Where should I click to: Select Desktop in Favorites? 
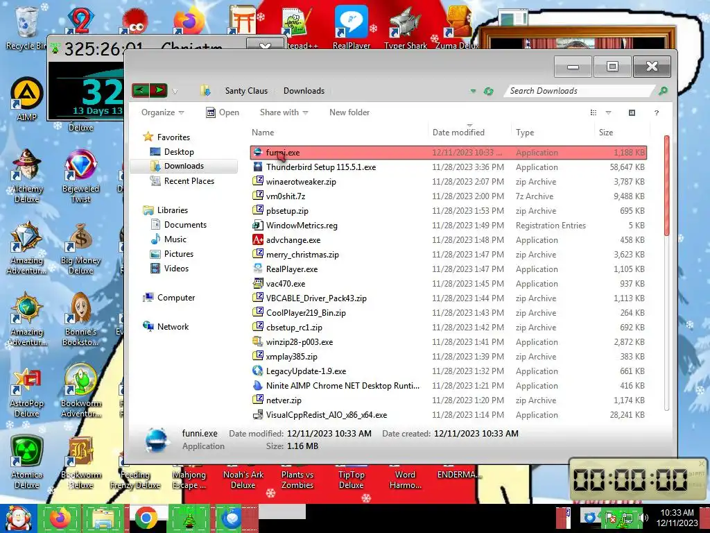pyautogui.click(x=179, y=152)
